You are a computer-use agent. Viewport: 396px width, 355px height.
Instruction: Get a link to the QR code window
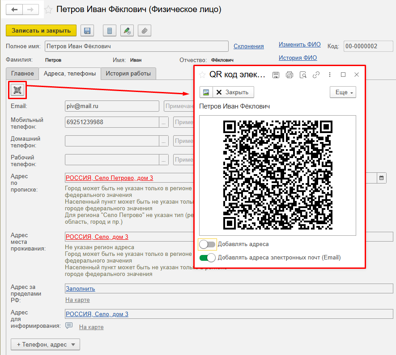[316, 75]
